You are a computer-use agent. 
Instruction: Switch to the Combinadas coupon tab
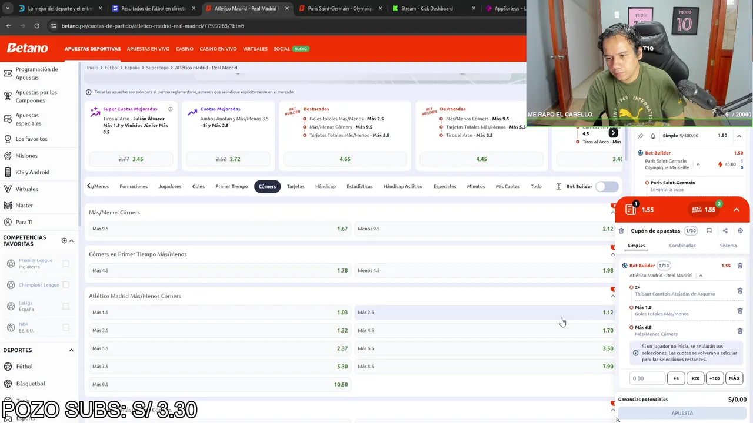(682, 246)
